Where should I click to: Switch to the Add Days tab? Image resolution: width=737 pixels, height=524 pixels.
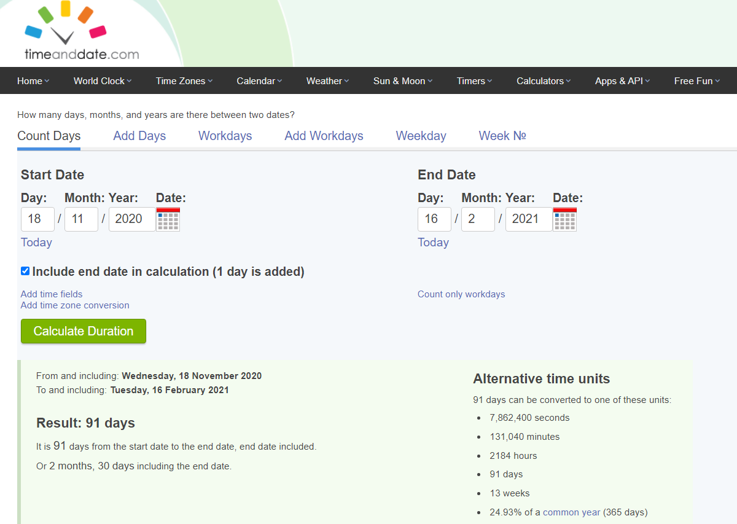[139, 136]
